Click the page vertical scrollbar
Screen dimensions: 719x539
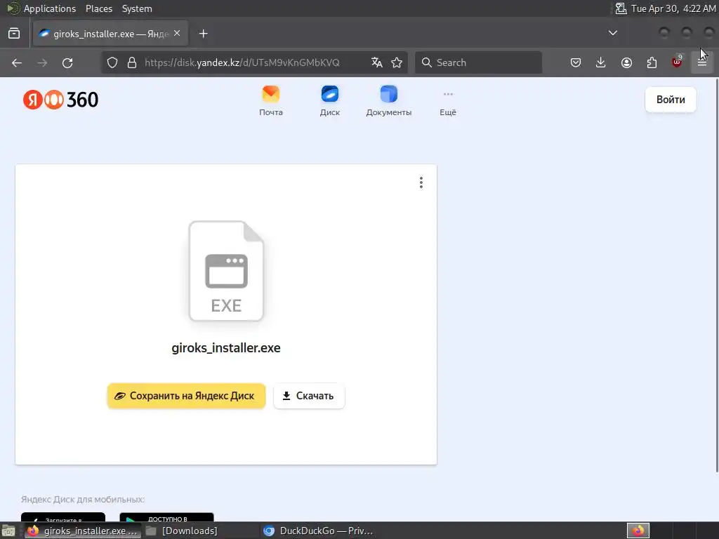(x=717, y=275)
